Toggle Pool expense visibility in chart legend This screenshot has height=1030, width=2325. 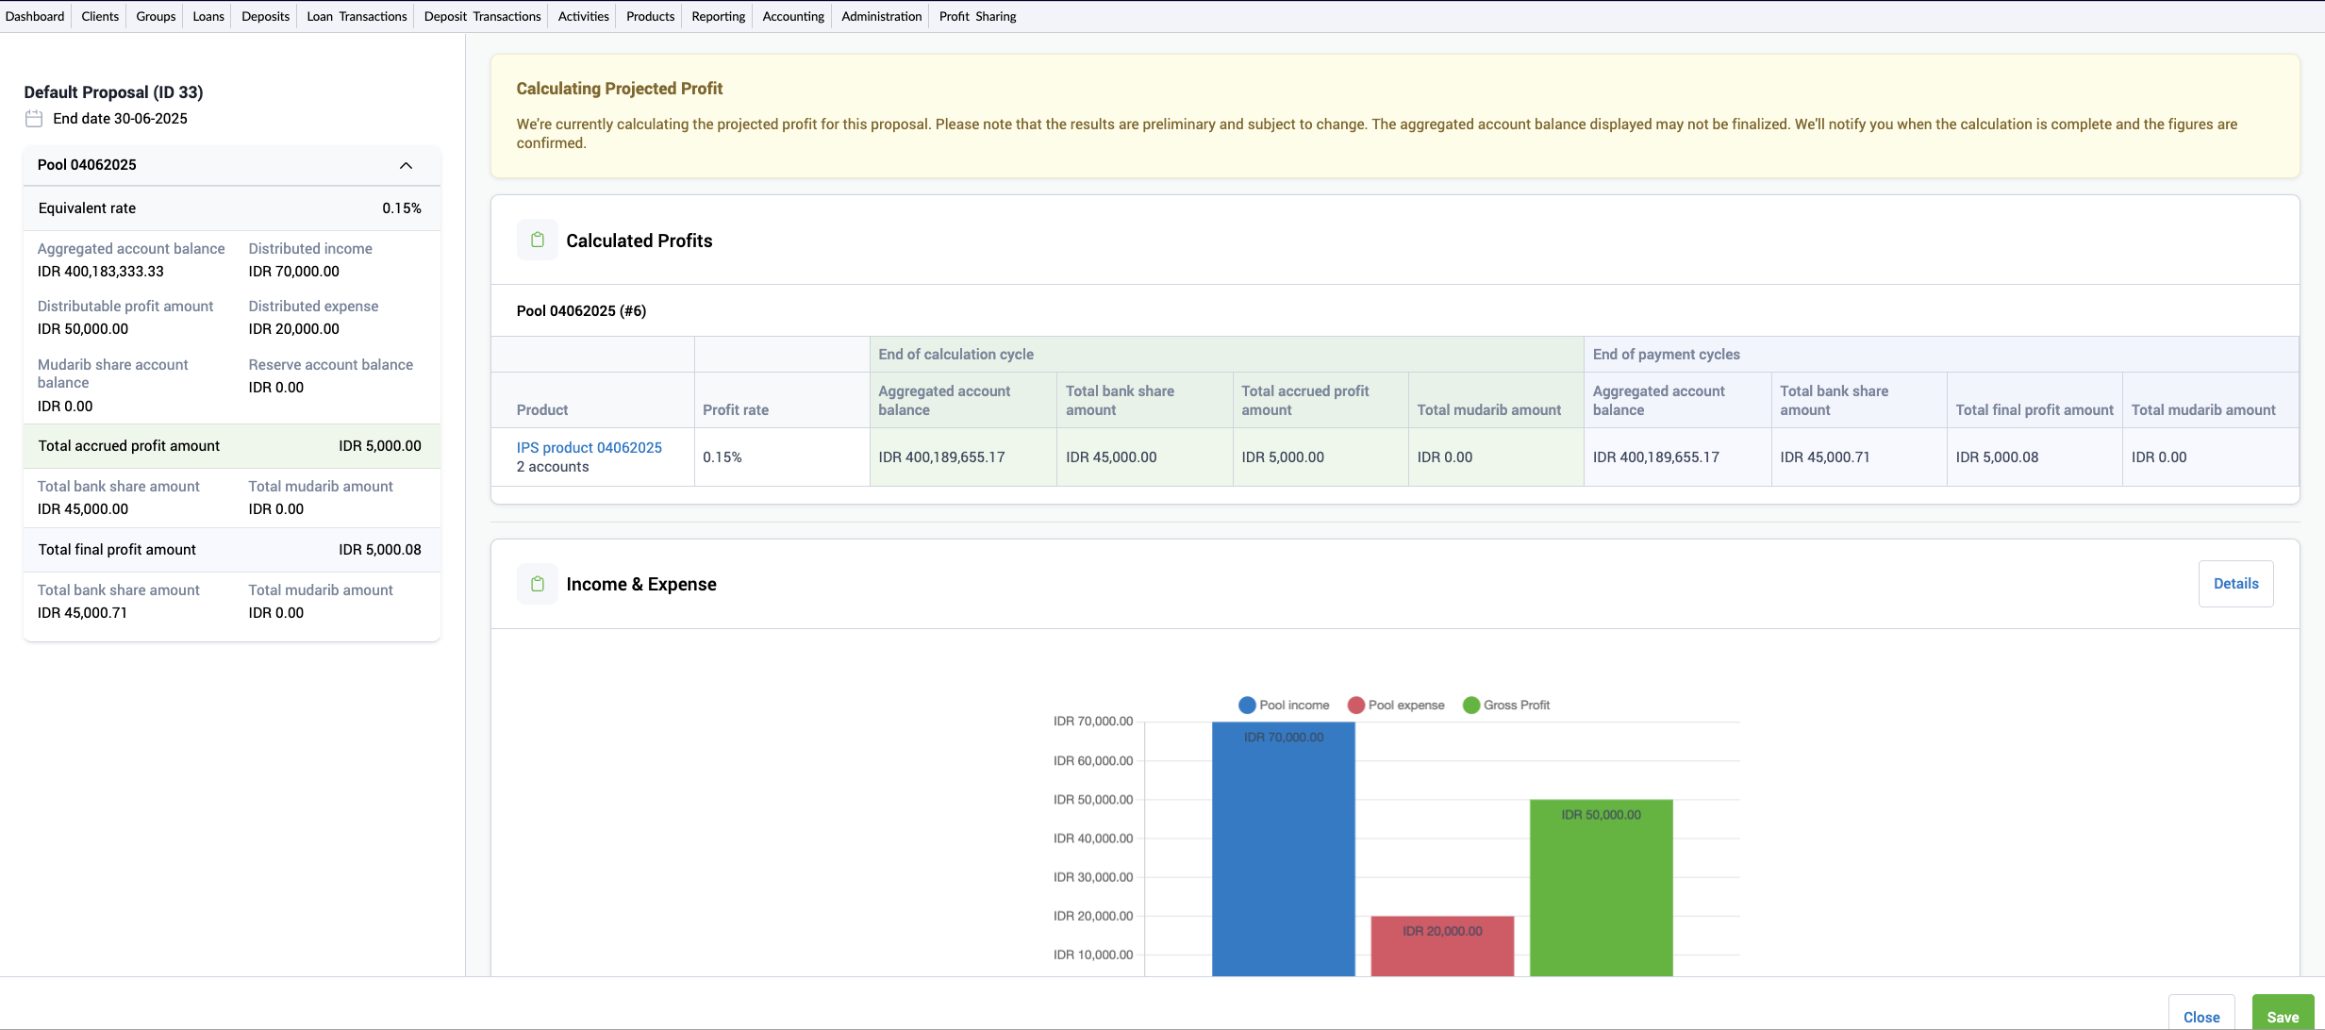(1396, 705)
